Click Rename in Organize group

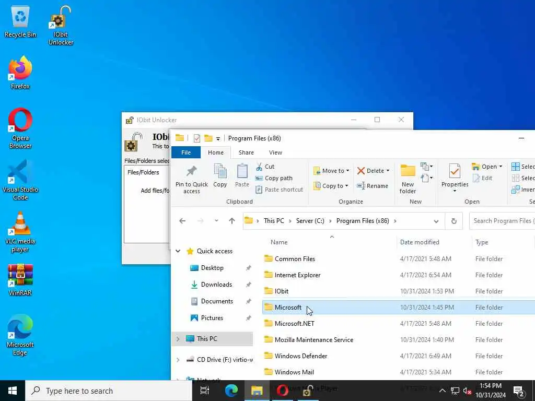click(x=372, y=186)
